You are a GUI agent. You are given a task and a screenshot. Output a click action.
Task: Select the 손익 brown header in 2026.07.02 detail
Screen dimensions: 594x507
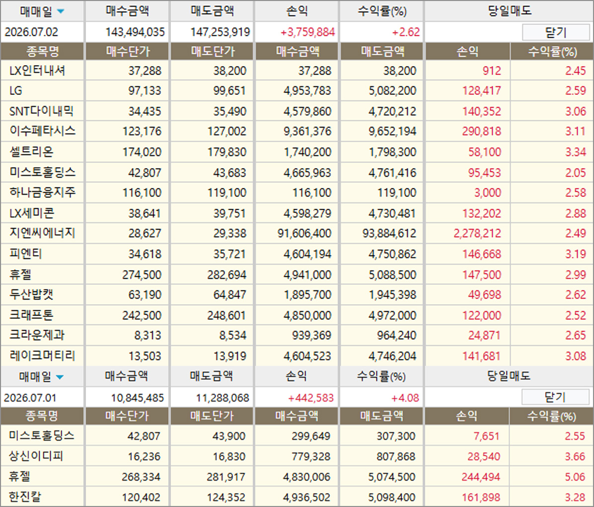468,51
